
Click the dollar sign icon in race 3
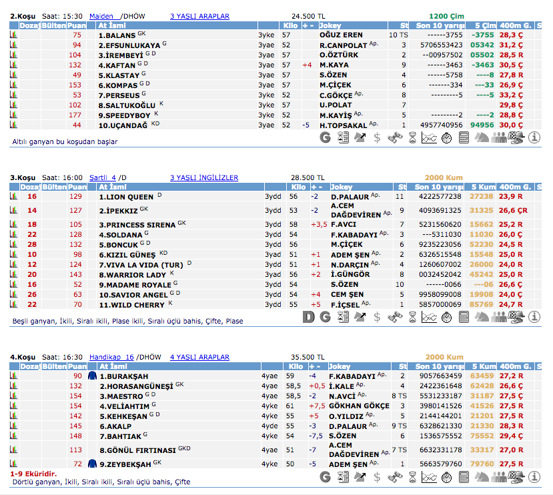point(378,316)
